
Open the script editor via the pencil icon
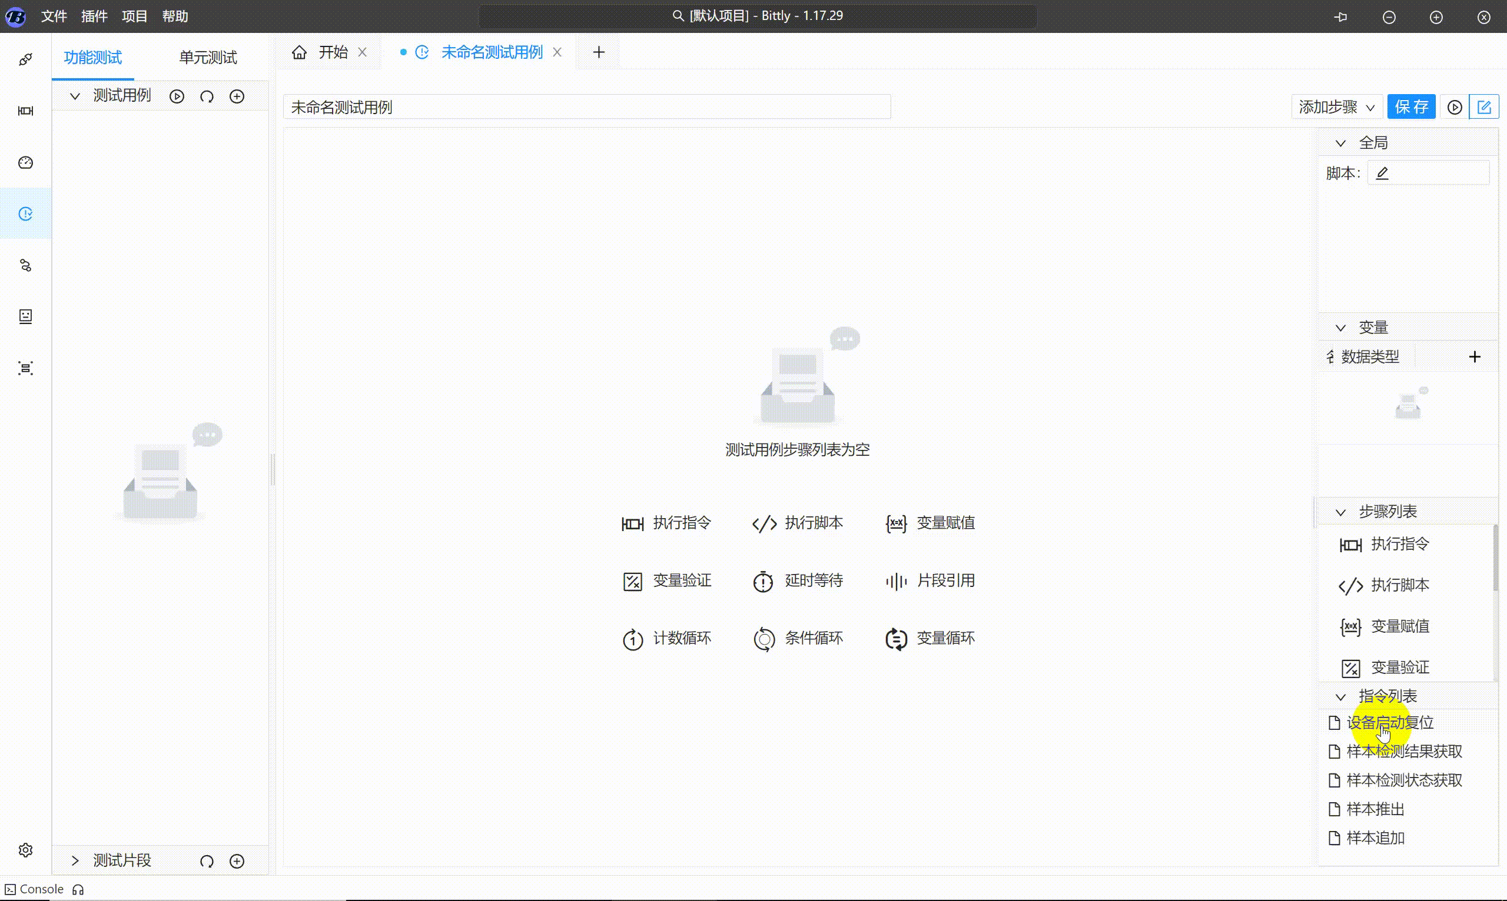coord(1382,173)
